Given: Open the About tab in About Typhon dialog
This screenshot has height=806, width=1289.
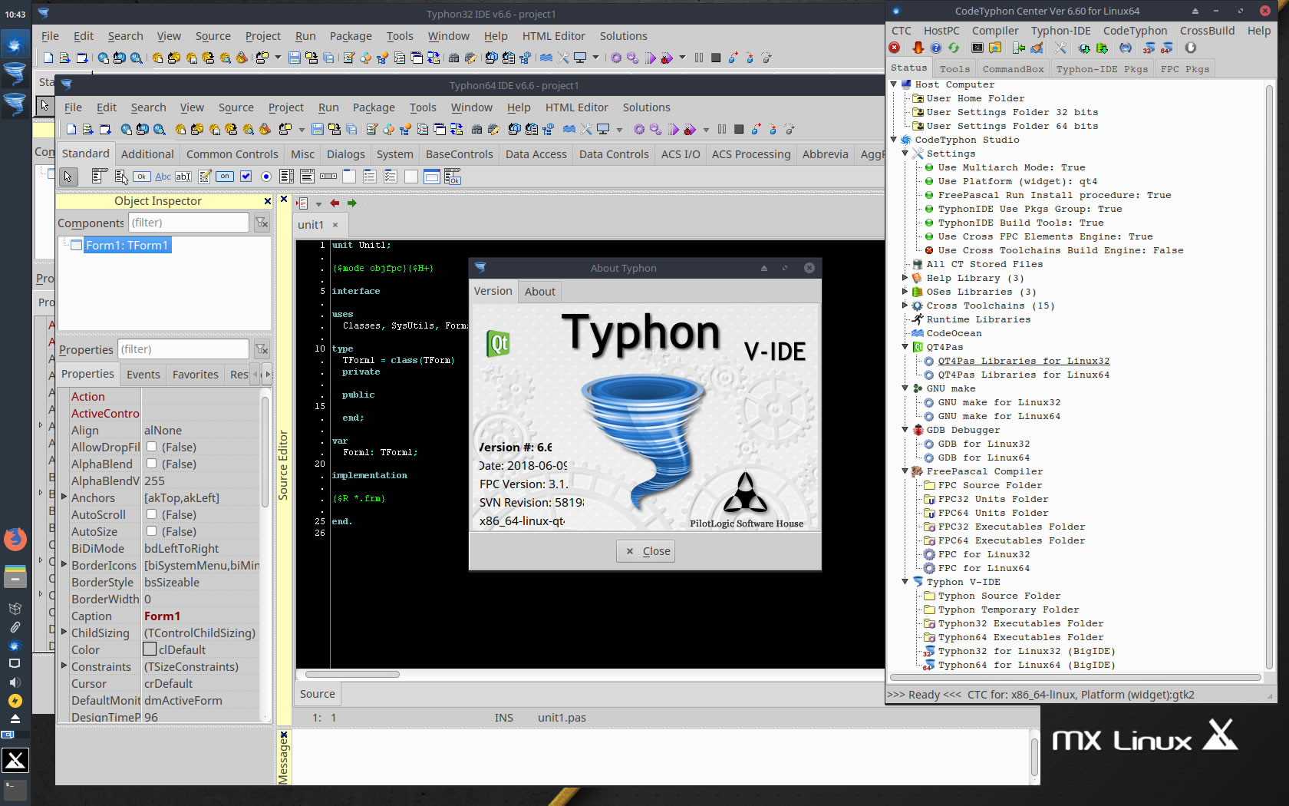Looking at the screenshot, I should coord(540,292).
